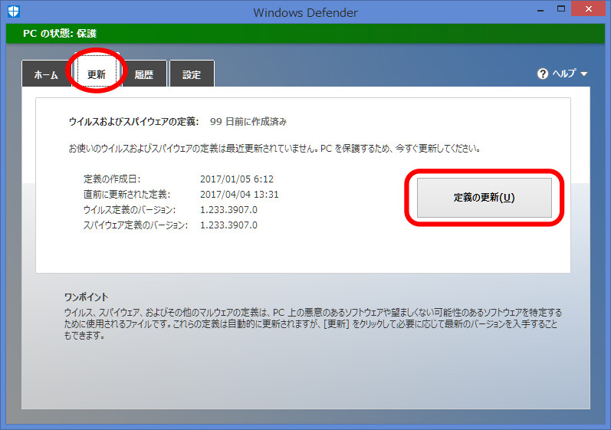
Task: Open the 履歴 tab
Action: pos(144,74)
